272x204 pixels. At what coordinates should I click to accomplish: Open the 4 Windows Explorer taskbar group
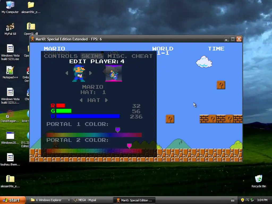(49, 200)
